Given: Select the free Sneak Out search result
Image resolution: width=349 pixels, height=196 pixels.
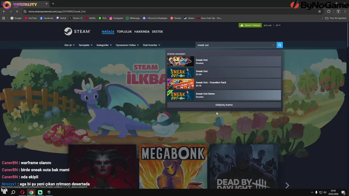Looking at the screenshot, I should [x=224, y=62].
